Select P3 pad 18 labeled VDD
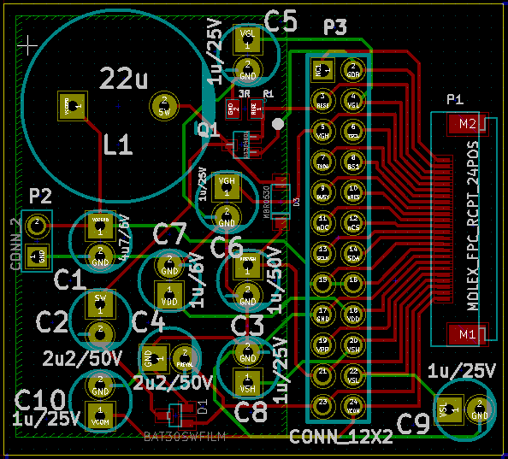This screenshot has width=508, height=459. pyautogui.click(x=353, y=315)
